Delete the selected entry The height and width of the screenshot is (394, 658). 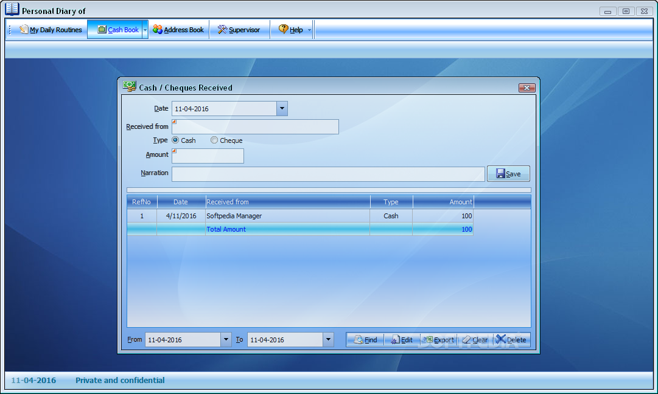(511, 339)
